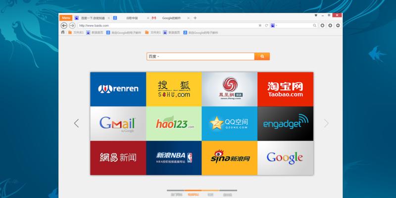Click the orange search button with magnifier
396x198 pixels.
(262, 56)
